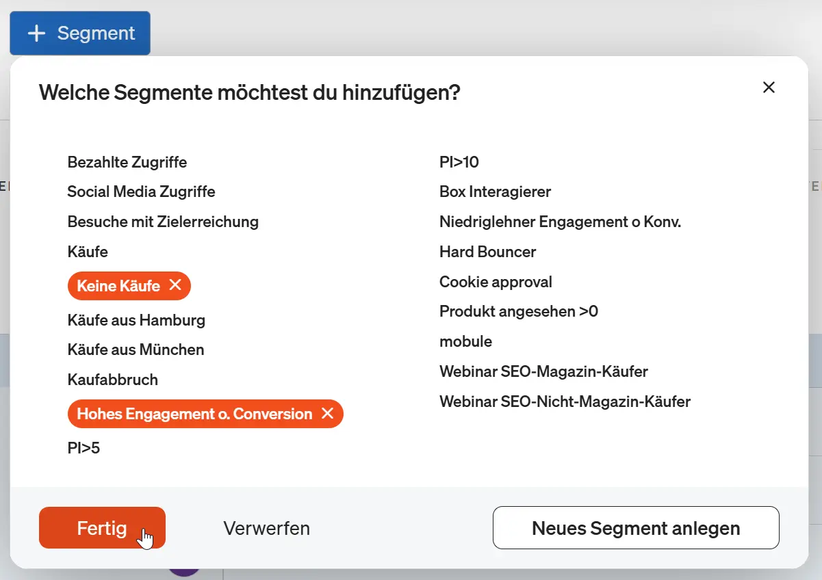822x580 pixels.
Task: Select the Käufe aus München segment
Action: point(135,350)
